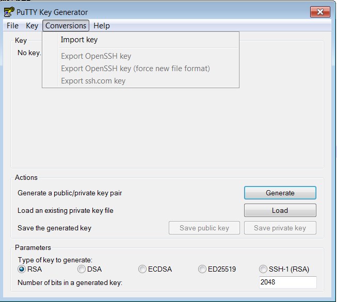Select the ED25519 key type
This screenshot has width=337, height=302.
point(217,269)
